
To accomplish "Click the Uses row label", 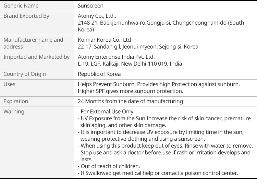I will 10,84.
